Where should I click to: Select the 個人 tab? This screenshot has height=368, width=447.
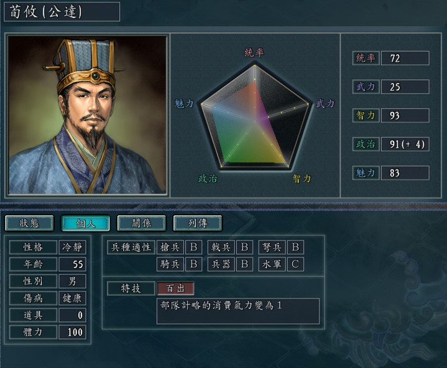coord(85,223)
